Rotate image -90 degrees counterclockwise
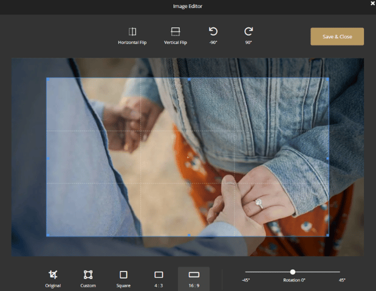This screenshot has width=376, height=291. tap(213, 32)
